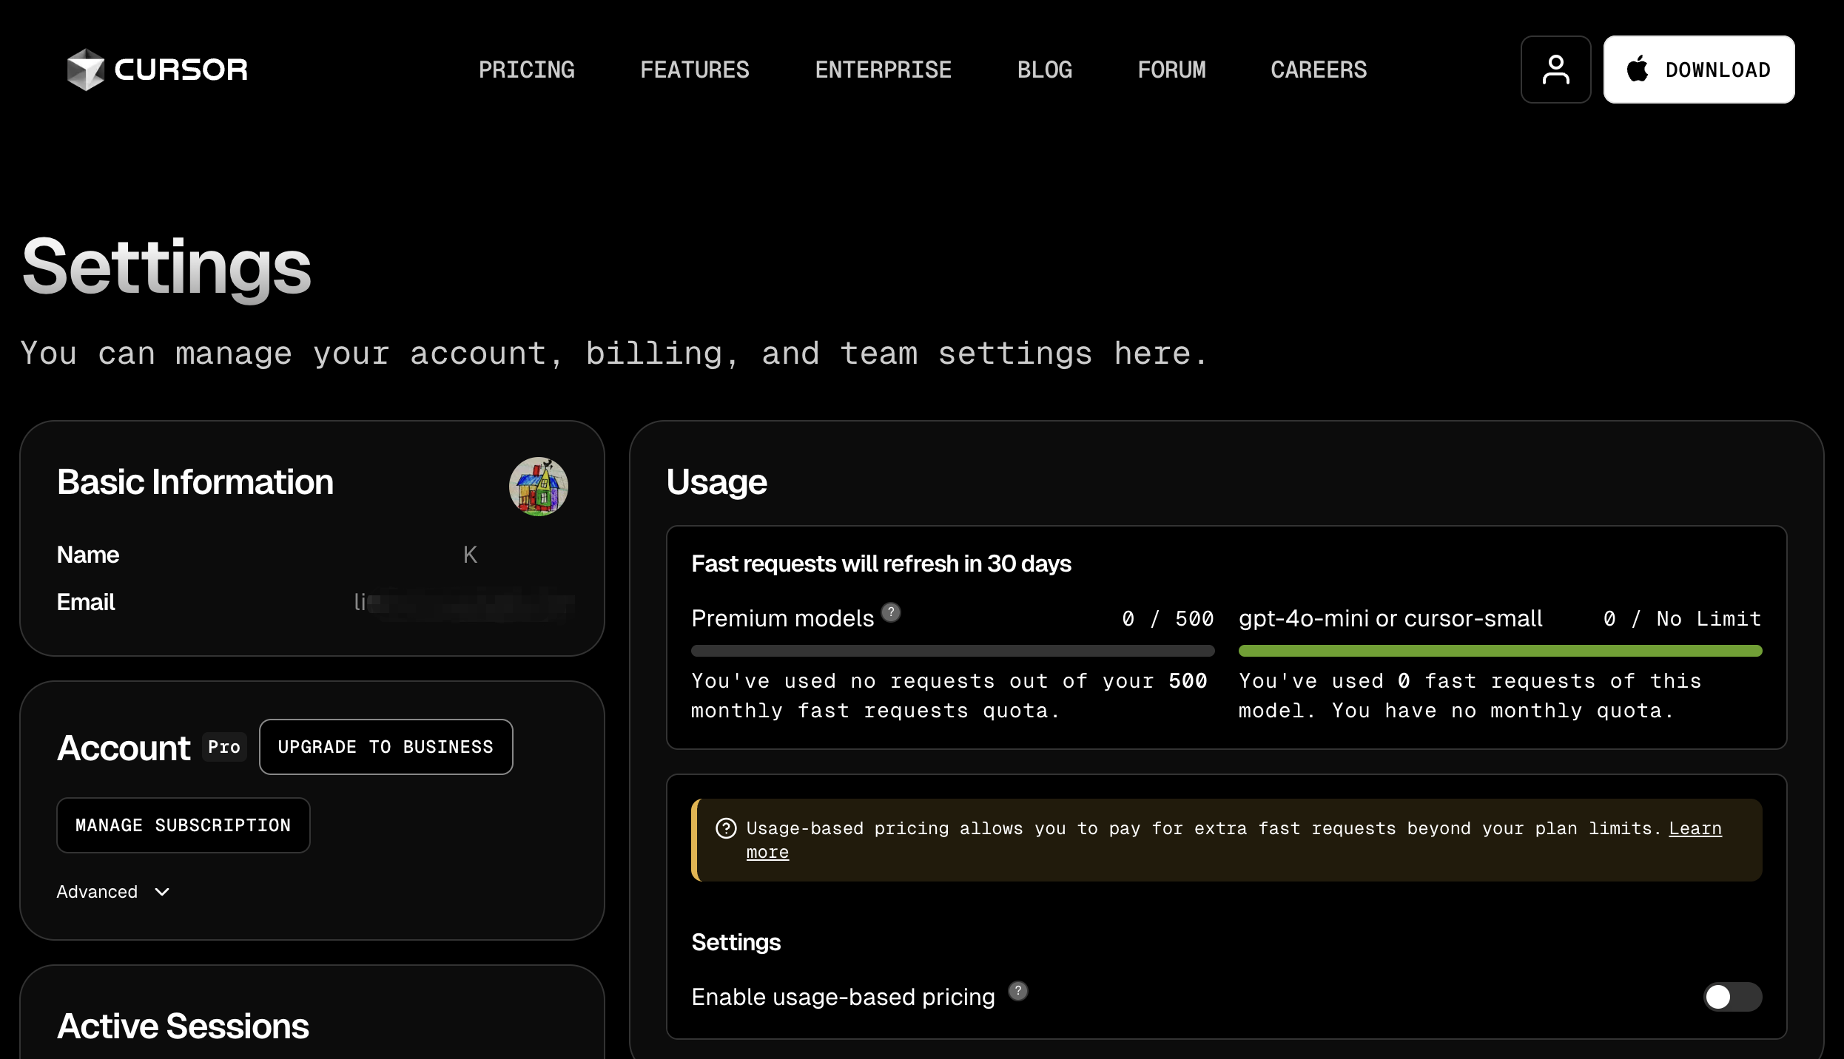Click the name value 'K'
The width and height of the screenshot is (1844, 1059).
point(470,555)
